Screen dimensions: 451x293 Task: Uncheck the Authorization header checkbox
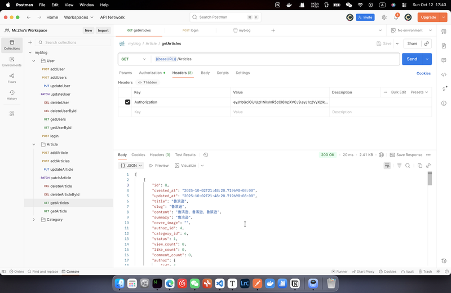point(127,102)
